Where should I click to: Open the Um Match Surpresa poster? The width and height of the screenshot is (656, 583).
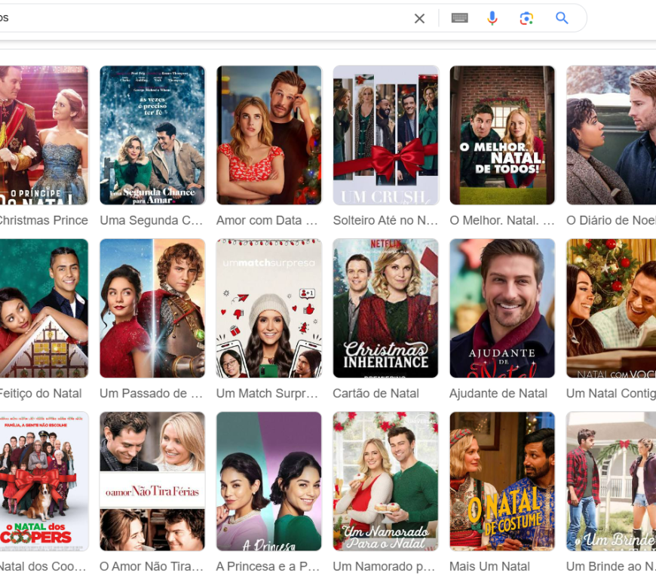pyautogui.click(x=269, y=308)
